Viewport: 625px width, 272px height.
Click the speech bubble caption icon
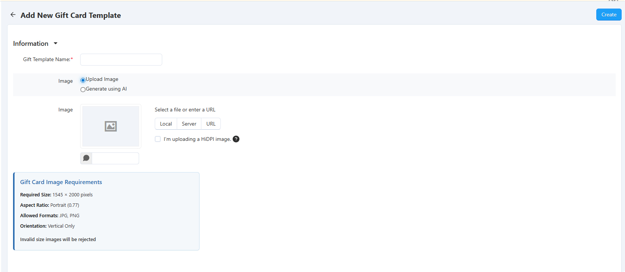coord(86,158)
